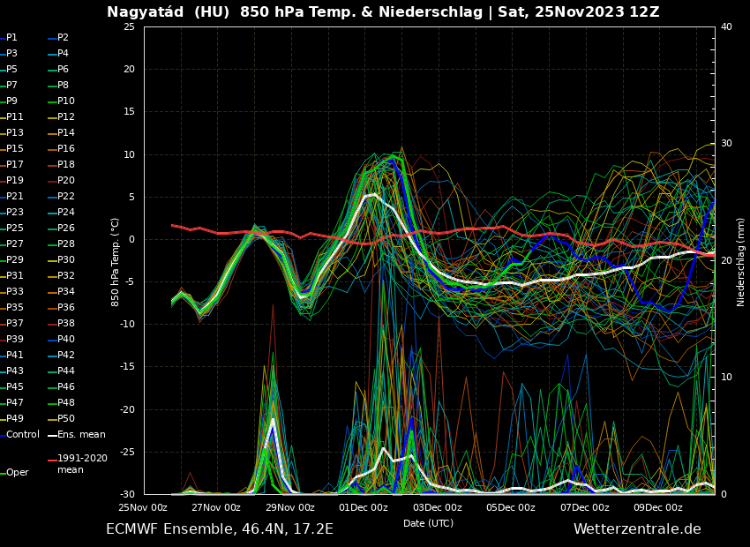Click the blue line swatch beside Control
750x547 pixels.
(x=3, y=435)
